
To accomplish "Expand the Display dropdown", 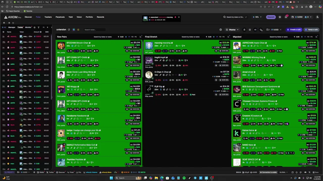I will point(232,30).
